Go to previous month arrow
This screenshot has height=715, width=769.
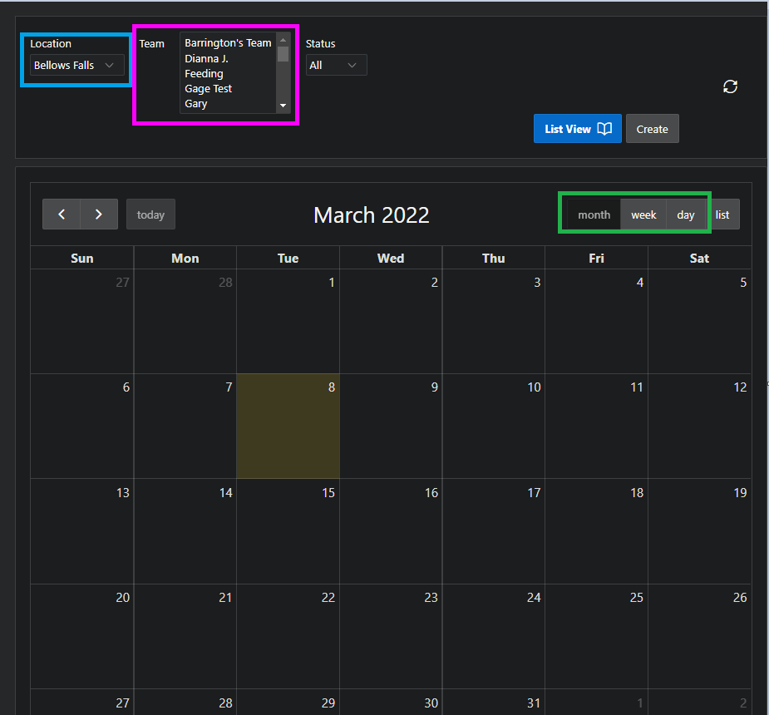(62, 214)
